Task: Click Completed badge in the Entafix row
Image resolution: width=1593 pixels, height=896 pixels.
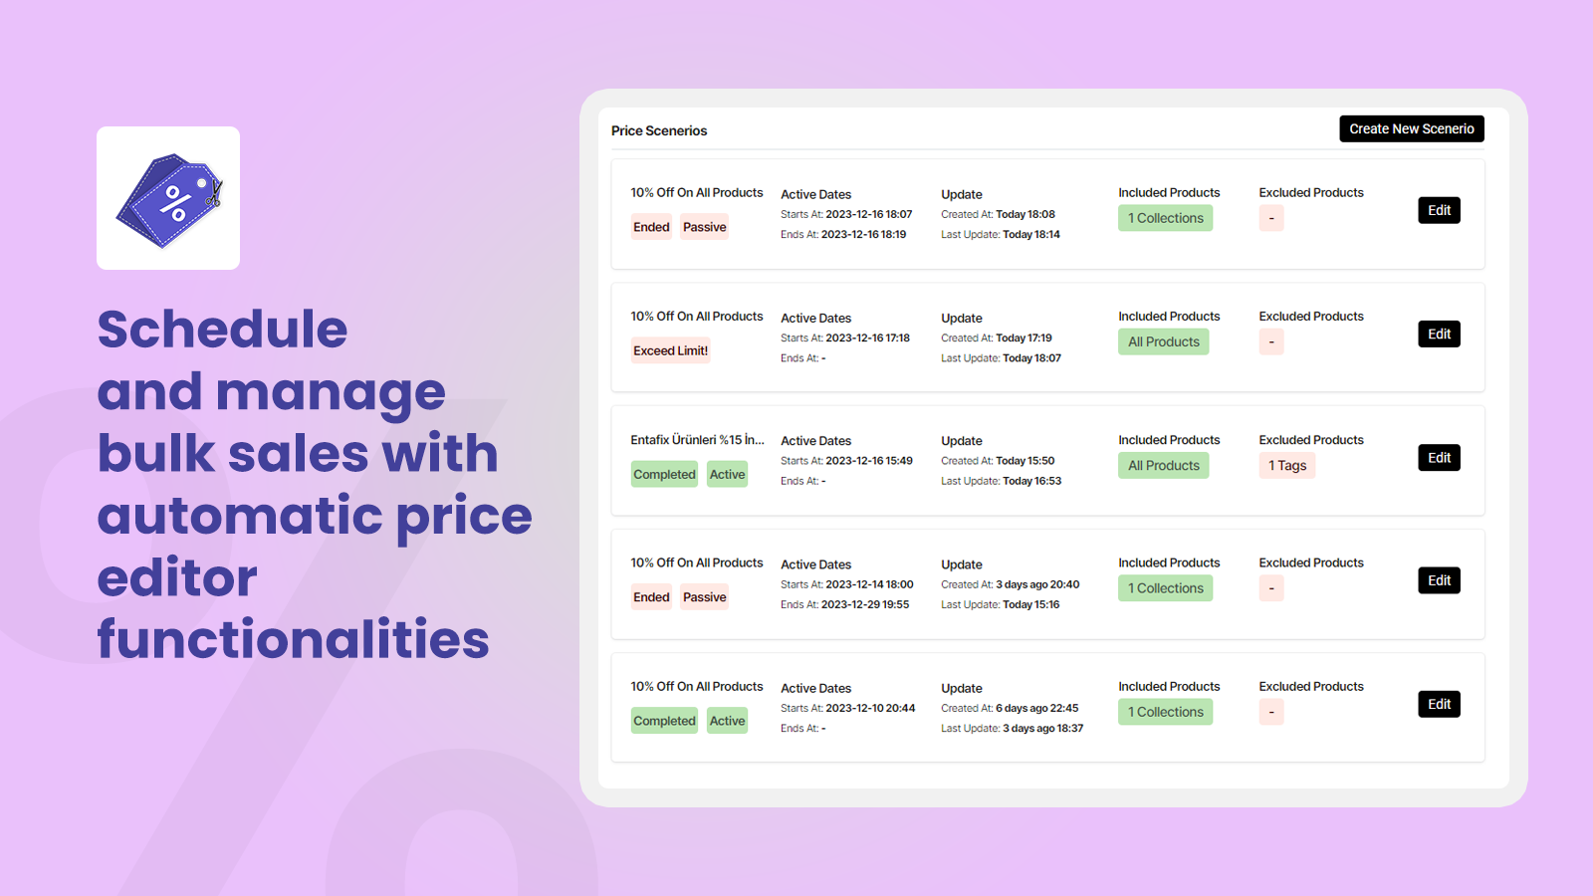Action: point(664,475)
